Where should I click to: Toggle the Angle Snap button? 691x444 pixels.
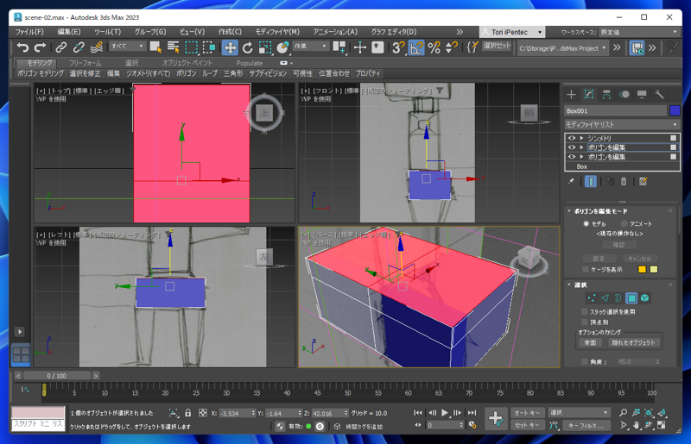coord(416,47)
